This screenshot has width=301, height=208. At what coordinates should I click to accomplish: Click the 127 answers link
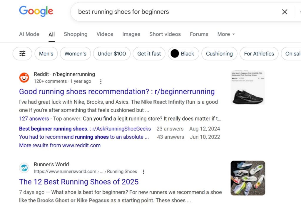pos(34,119)
